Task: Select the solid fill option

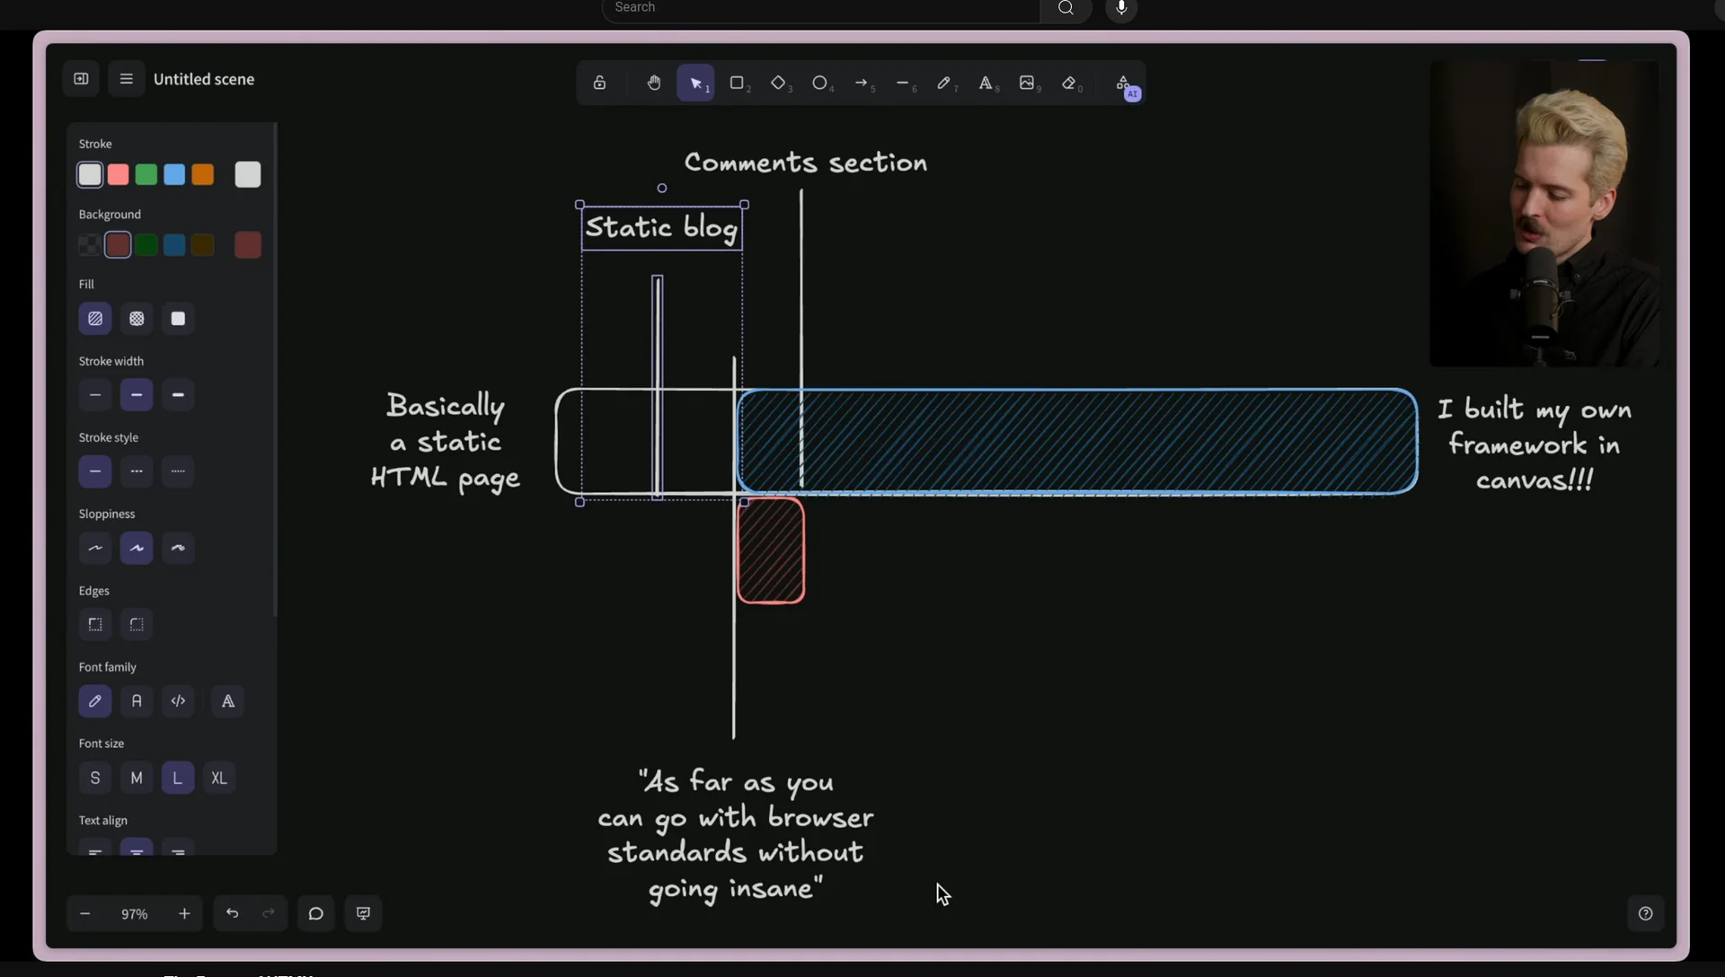Action: [178, 319]
